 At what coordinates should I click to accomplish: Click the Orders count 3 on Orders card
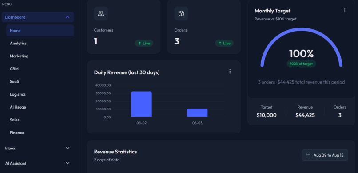[177, 41]
